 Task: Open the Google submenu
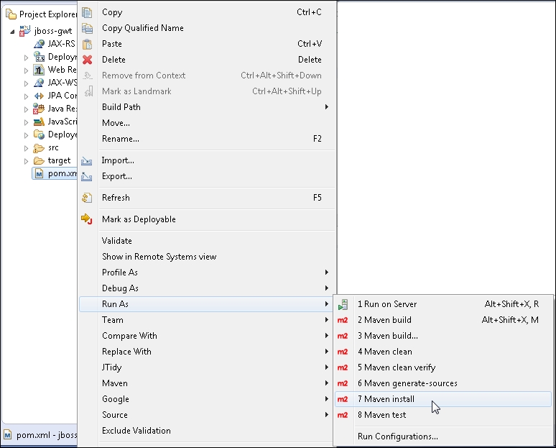point(207,399)
